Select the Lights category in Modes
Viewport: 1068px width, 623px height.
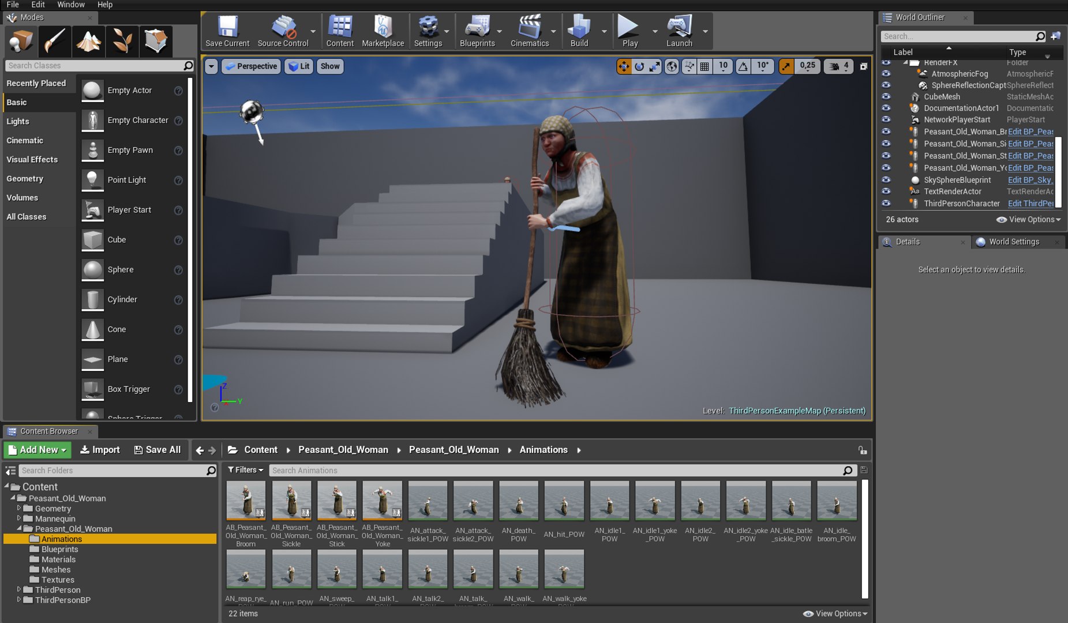[18, 122]
